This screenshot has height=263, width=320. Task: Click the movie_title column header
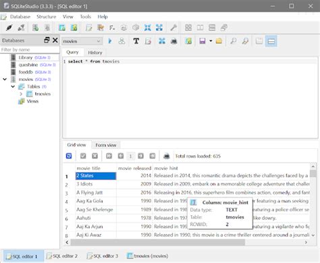(x=96, y=168)
